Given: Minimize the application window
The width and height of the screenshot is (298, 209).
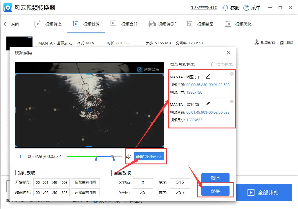Looking at the screenshot, I should [270, 8].
